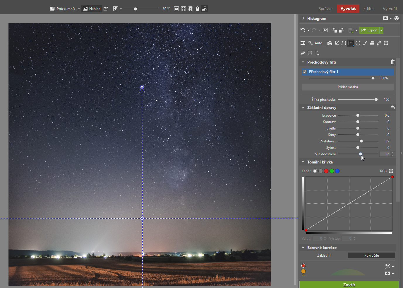Screen dimensions: 403x288
Task: Select the smoothing iron tool
Action: point(372,43)
